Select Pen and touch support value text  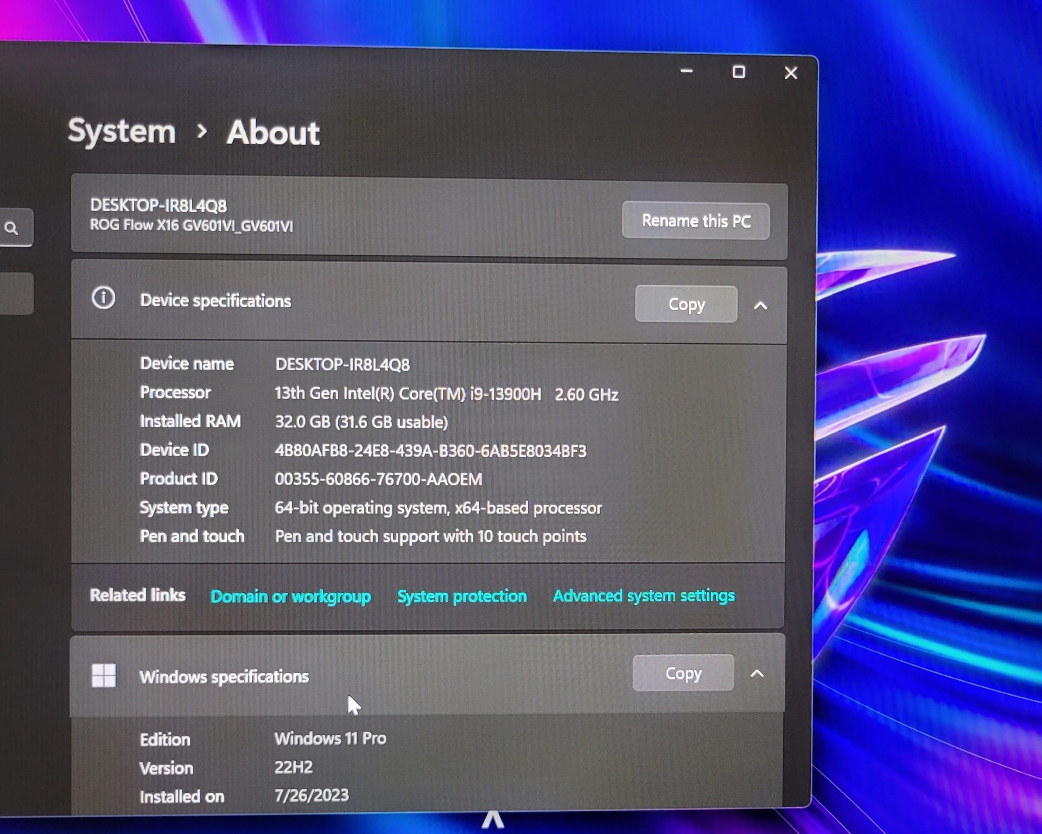[x=430, y=536]
